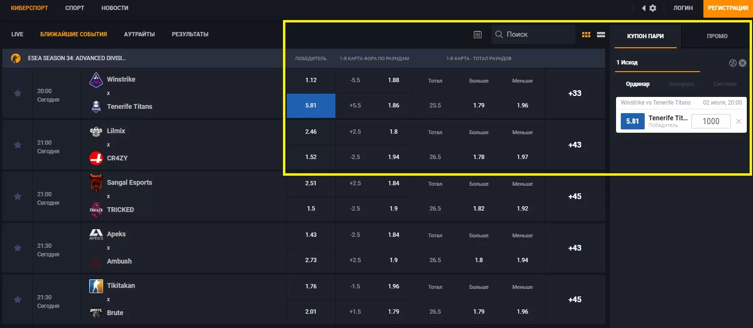
Task: Expand +45 markets for Sangal vs TRICKED
Action: 575,197
